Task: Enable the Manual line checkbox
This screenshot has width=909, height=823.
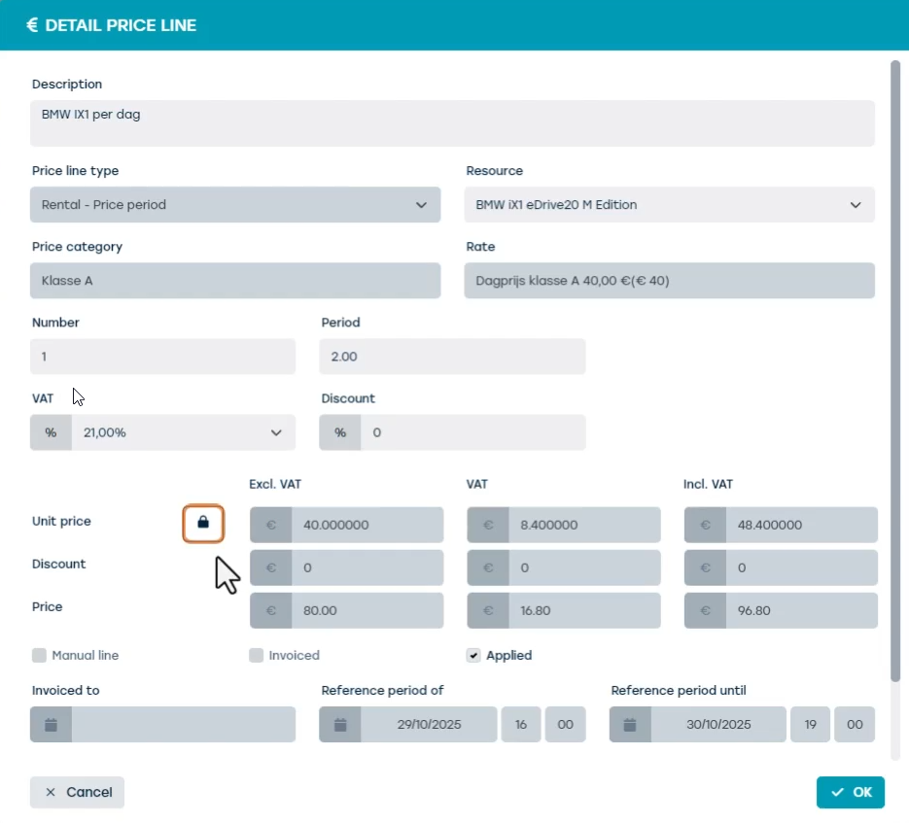Action: [39, 656]
